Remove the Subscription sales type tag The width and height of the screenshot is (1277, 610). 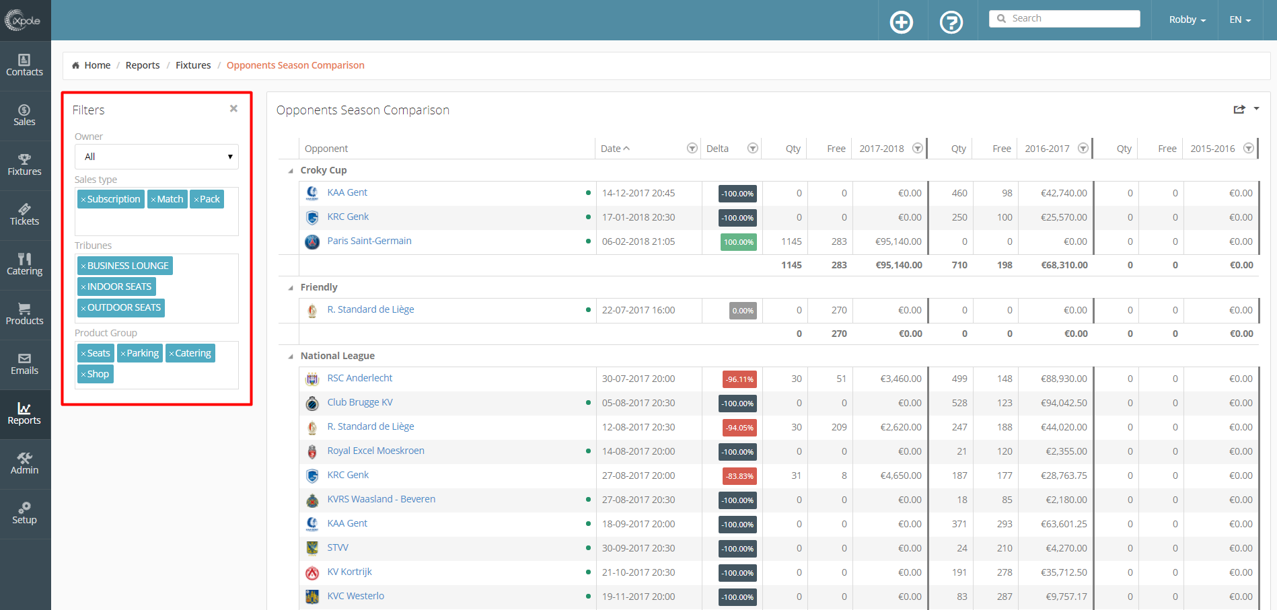click(x=83, y=200)
